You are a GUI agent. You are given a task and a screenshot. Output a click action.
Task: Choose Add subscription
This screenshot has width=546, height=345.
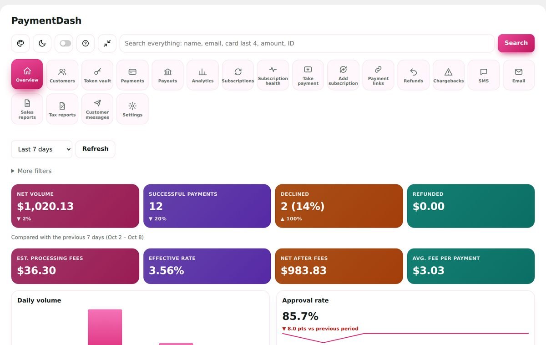coord(343,75)
